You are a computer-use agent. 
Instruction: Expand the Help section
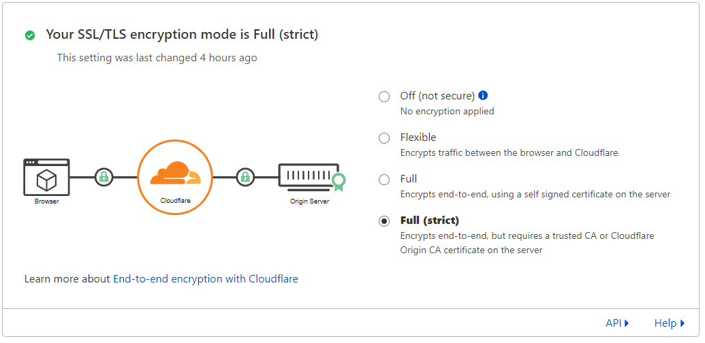coord(670,323)
